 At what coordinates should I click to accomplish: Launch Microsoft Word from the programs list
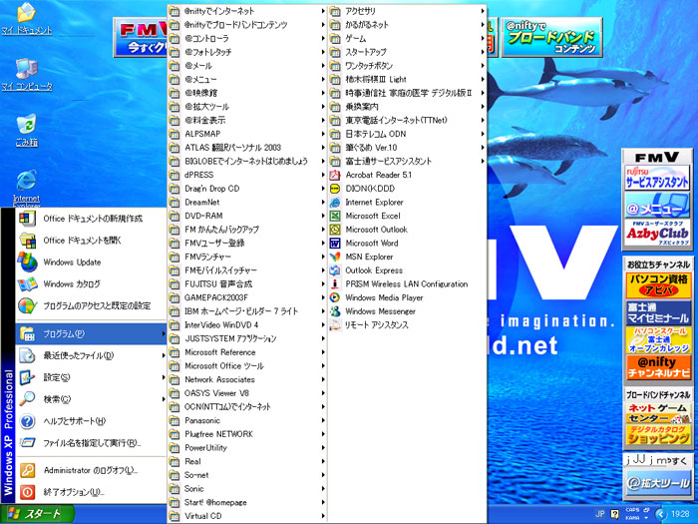coord(371,243)
